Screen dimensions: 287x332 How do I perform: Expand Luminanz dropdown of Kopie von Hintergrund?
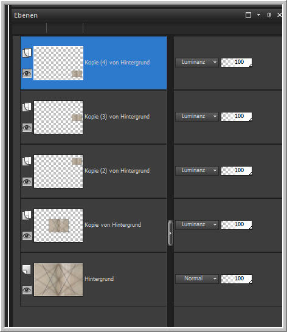pyautogui.click(x=197, y=224)
